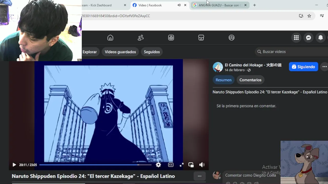
Task: Open the Seguidos tab
Action: (152, 52)
